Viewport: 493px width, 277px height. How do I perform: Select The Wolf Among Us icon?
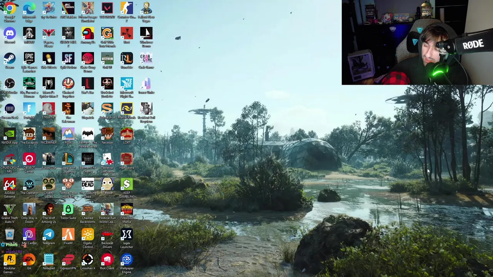click(x=49, y=214)
